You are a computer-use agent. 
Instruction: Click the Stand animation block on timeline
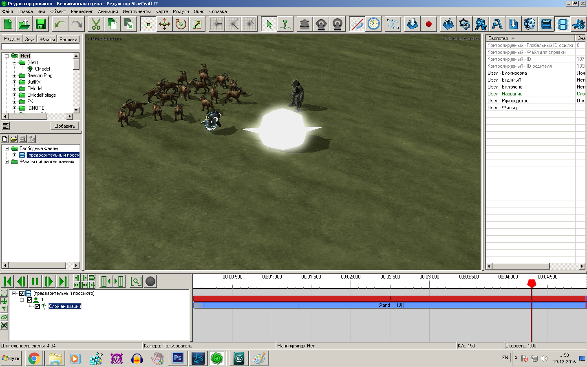(x=390, y=305)
